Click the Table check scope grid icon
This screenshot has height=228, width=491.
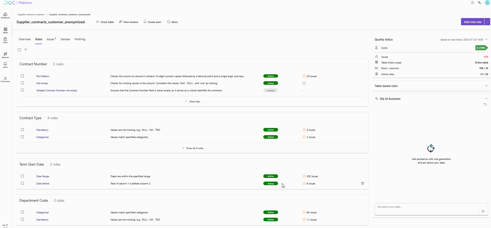[x=377, y=62]
